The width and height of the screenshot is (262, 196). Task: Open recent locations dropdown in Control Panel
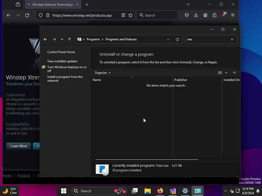coord(62,39)
